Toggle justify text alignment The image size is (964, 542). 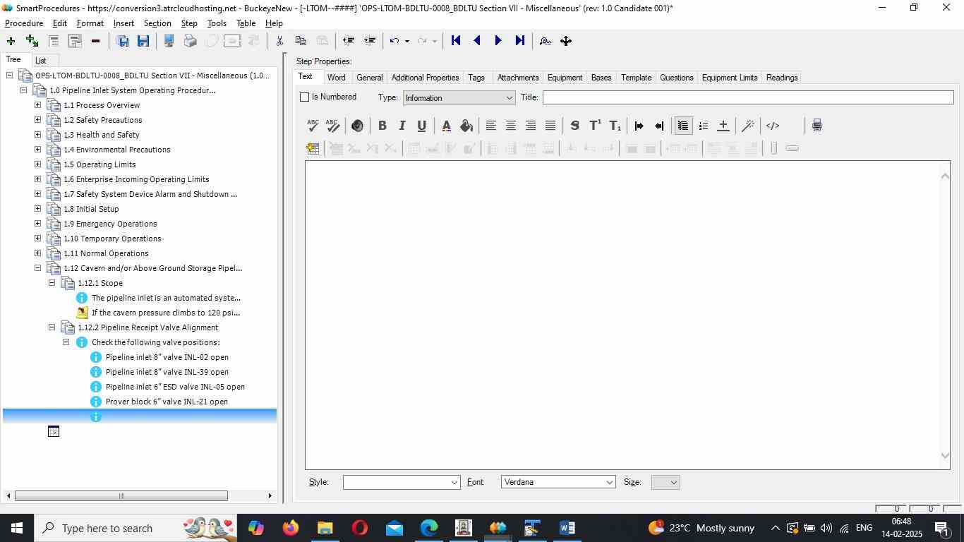click(550, 126)
